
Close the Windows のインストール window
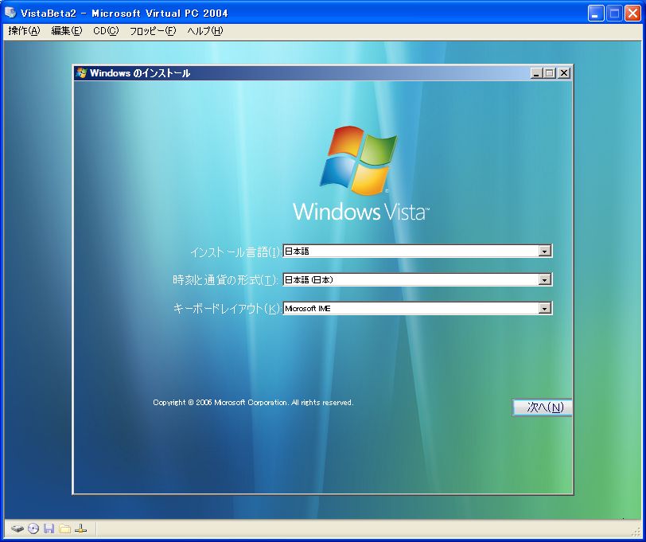coord(563,73)
